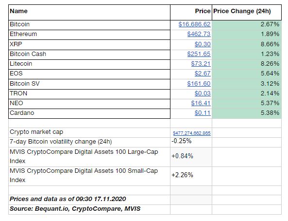Image resolution: width=288 pixels, height=221 pixels.
Task: Select the Name column header cell
Action: coord(89,12)
